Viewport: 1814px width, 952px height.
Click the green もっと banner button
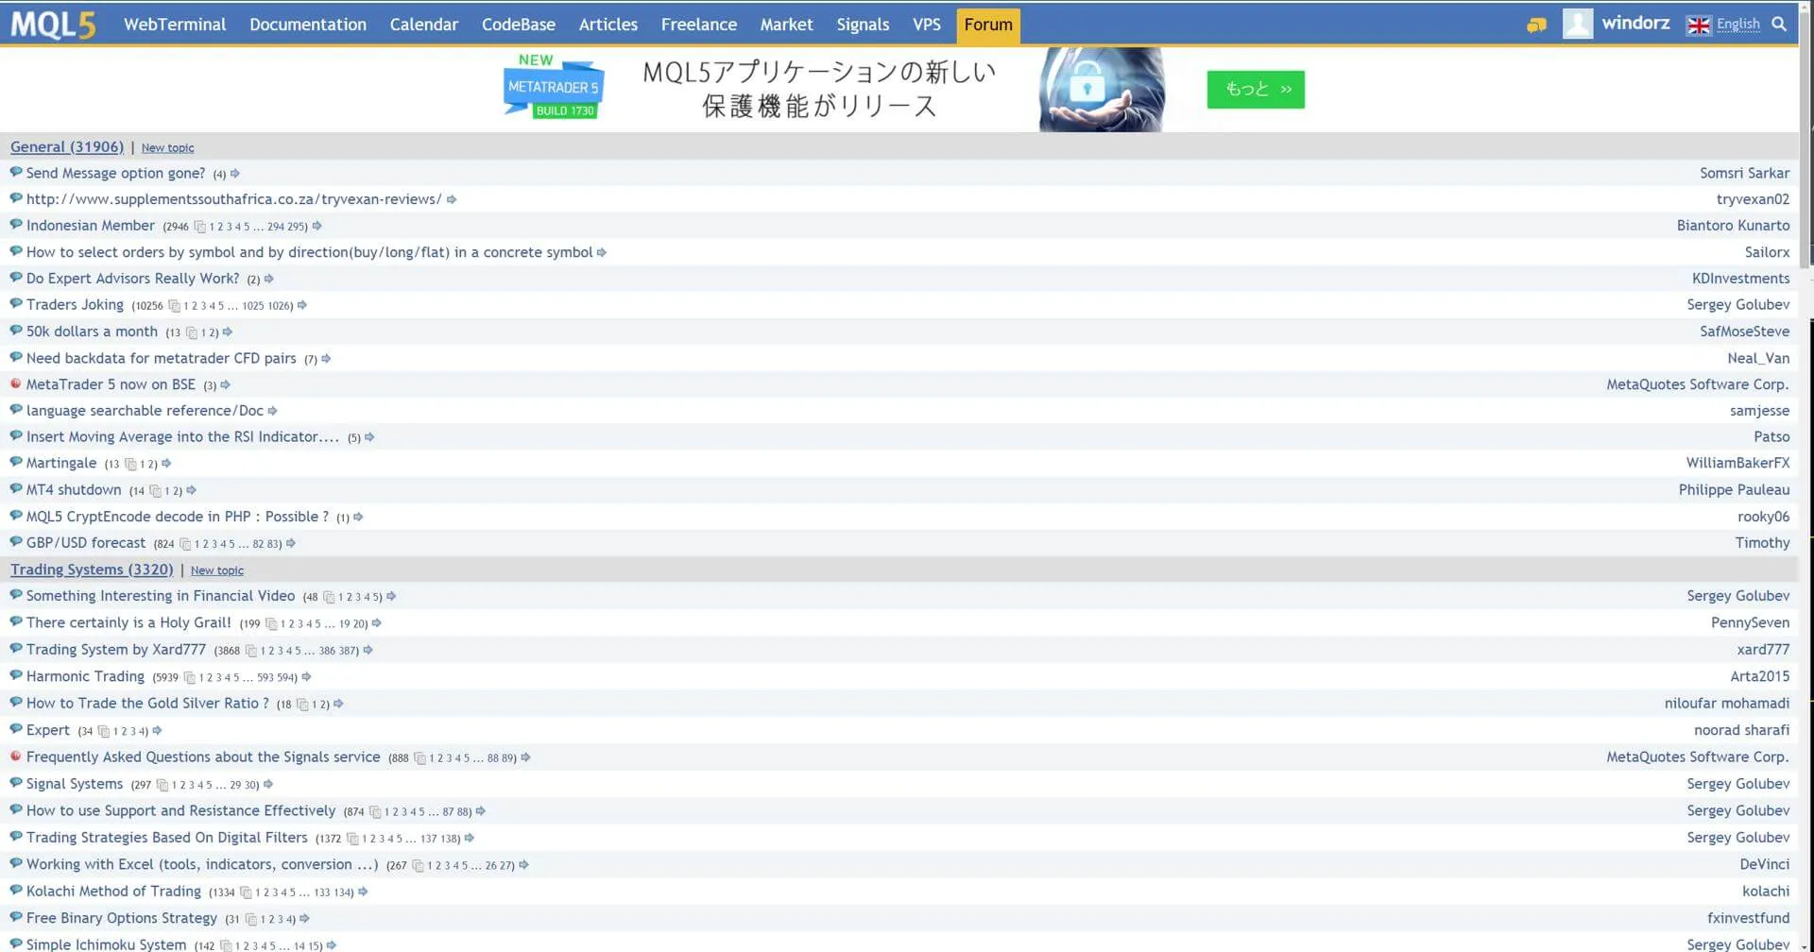click(1256, 90)
